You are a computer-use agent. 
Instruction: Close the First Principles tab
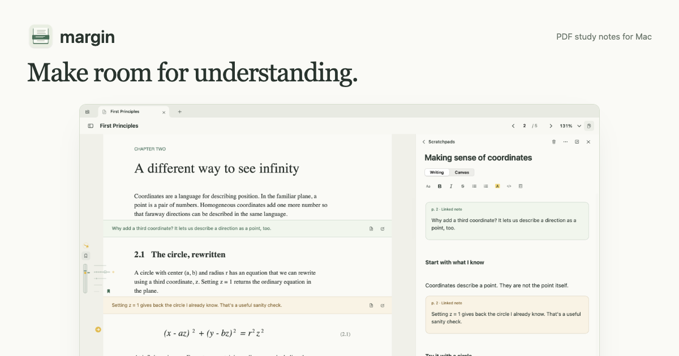pyautogui.click(x=164, y=112)
